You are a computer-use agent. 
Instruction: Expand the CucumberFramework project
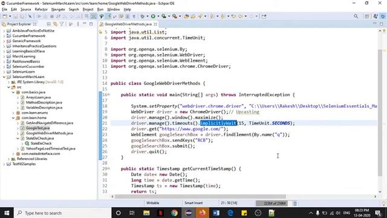pos(4,36)
